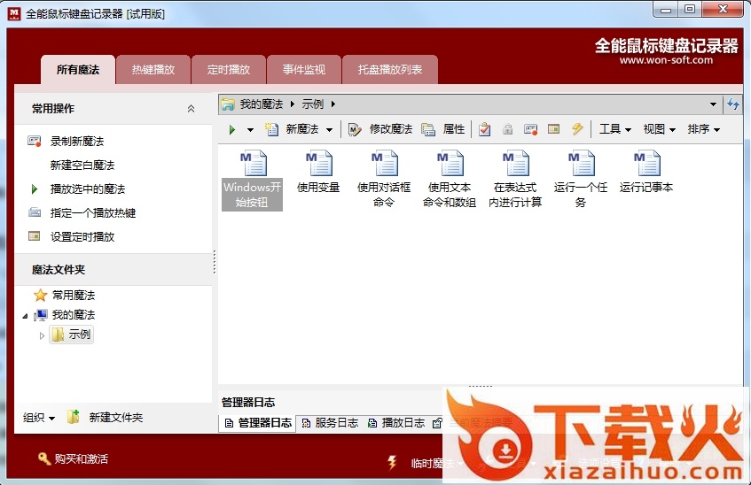Click the www.won-soft.com website link
The width and height of the screenshot is (751, 485).
666,60
